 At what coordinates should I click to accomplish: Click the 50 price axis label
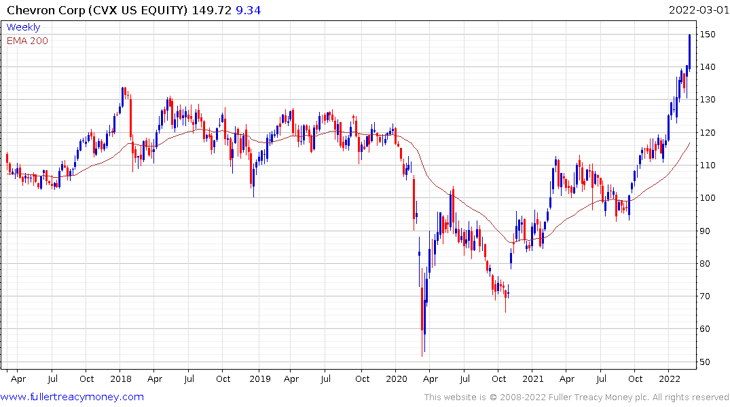[x=705, y=362]
